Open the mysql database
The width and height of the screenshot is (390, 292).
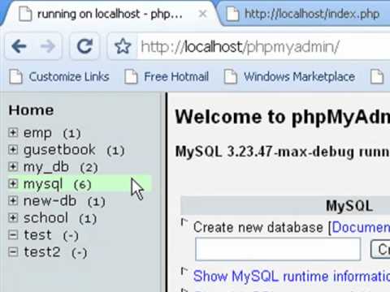click(43, 184)
